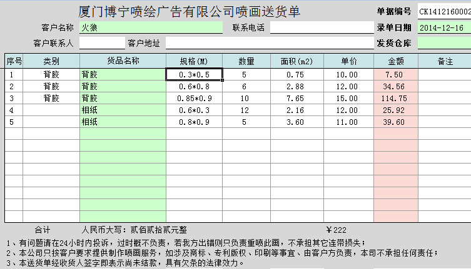This screenshot has height=269, width=471.
Task: Select 货品名称 cell 相纸 in row 5
Action: [x=123, y=122]
